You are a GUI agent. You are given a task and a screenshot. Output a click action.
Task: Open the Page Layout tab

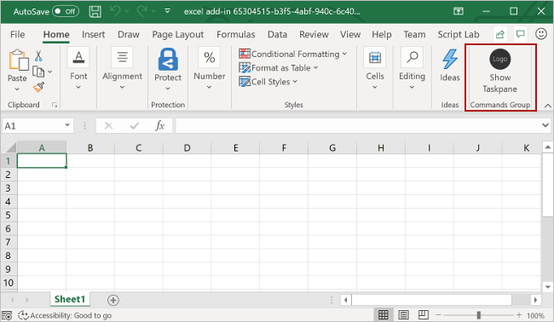click(x=178, y=34)
